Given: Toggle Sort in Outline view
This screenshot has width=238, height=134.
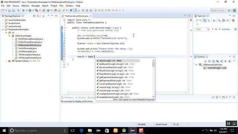Looking at the screenshot, I should pyautogui.click(x=213, y=61).
